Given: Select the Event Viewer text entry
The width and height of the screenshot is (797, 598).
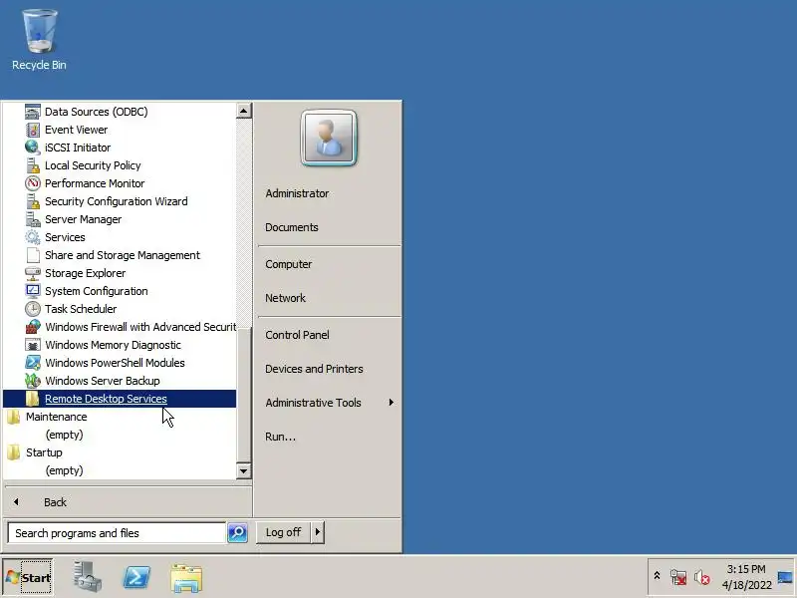Looking at the screenshot, I should coord(77,130).
